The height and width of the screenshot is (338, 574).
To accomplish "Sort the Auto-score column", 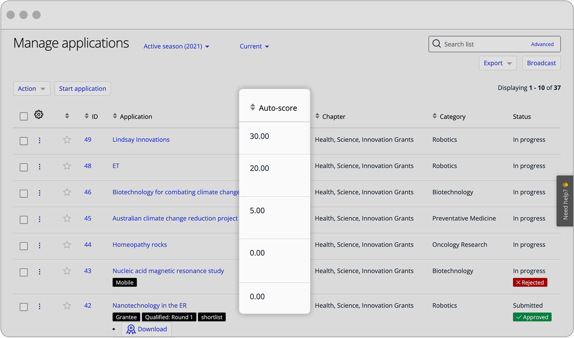I will pos(252,107).
